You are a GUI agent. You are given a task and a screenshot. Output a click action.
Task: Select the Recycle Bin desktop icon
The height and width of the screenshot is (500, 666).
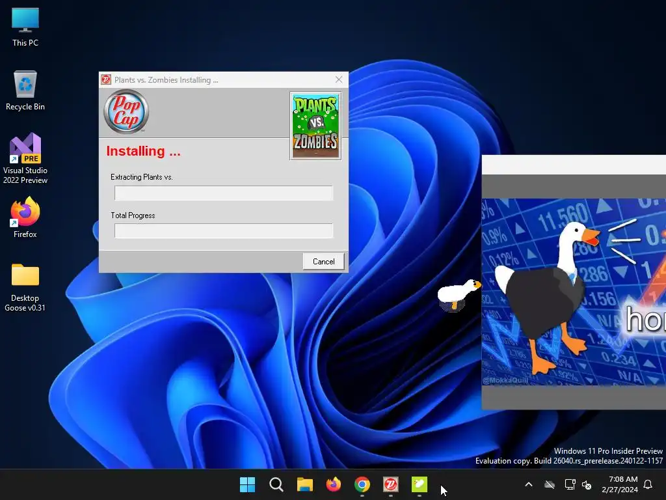[25, 90]
